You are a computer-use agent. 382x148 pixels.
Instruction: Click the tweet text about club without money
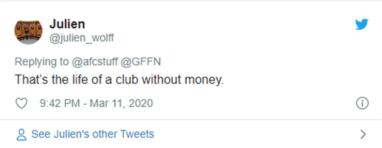click(119, 80)
